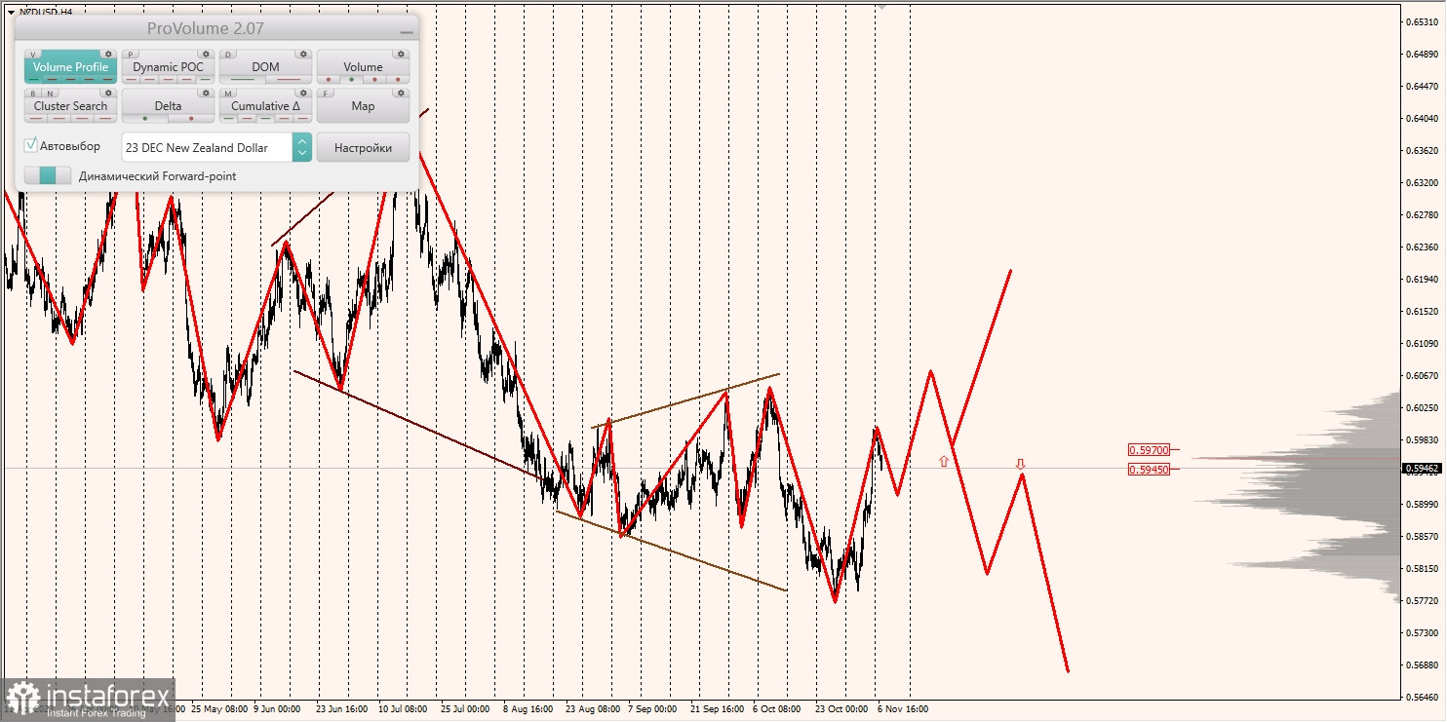Screen dimensions: 1447x722
Task: Open Delta gear settings
Action: tap(206, 93)
